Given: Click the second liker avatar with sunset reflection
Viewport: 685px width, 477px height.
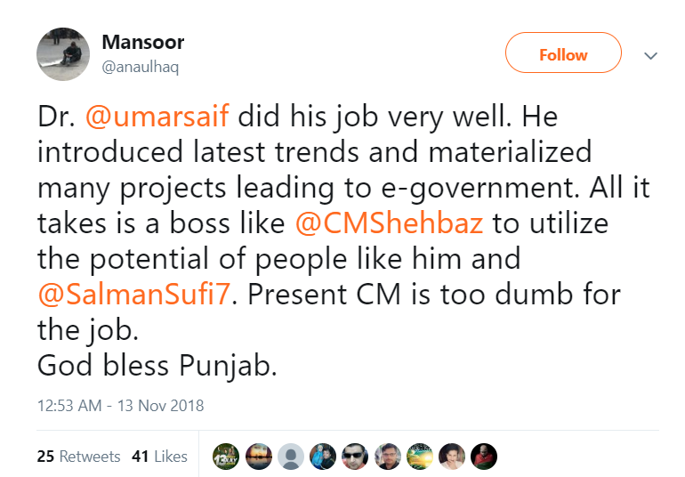Looking at the screenshot, I should pyautogui.click(x=259, y=457).
